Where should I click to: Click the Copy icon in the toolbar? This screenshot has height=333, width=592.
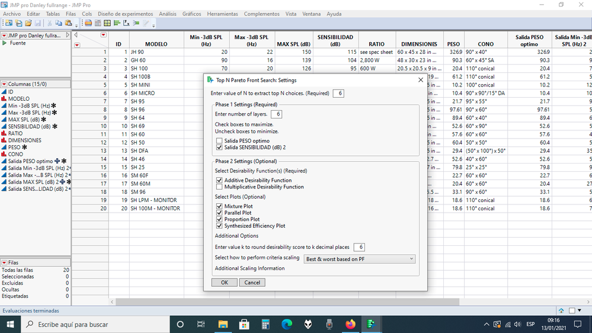coord(59,23)
